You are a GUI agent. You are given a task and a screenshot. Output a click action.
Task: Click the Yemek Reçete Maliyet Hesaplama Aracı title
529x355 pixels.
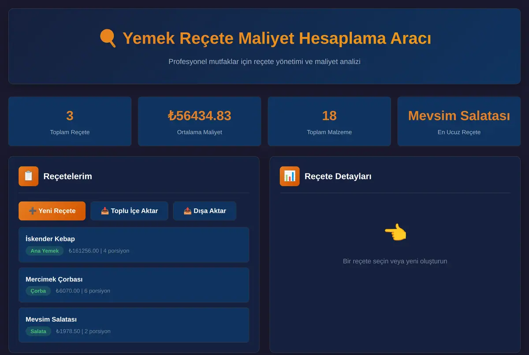[x=277, y=38]
